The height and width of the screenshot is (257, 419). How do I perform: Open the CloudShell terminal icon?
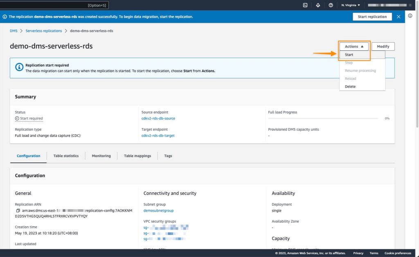click(305, 5)
